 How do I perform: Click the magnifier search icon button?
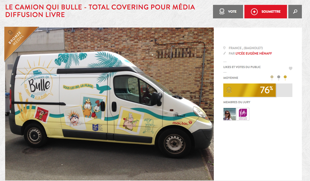[295, 12]
